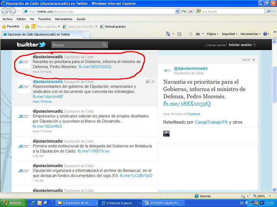Click the Twitter logo in header

(x=31, y=44)
